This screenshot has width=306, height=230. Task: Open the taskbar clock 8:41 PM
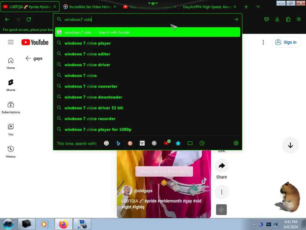(291, 224)
